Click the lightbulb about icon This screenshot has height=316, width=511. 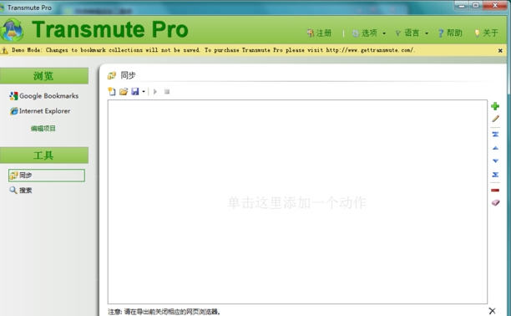(477, 33)
